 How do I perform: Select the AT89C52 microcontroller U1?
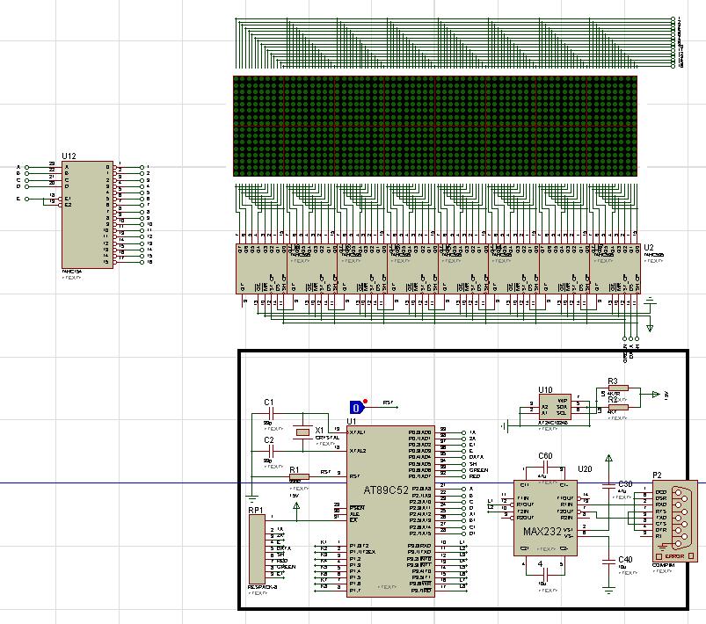tap(390, 511)
